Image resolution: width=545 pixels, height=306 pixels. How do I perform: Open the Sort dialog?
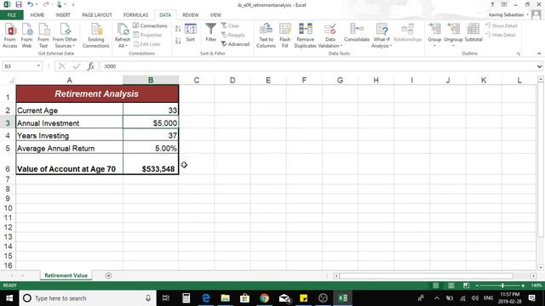(191, 33)
